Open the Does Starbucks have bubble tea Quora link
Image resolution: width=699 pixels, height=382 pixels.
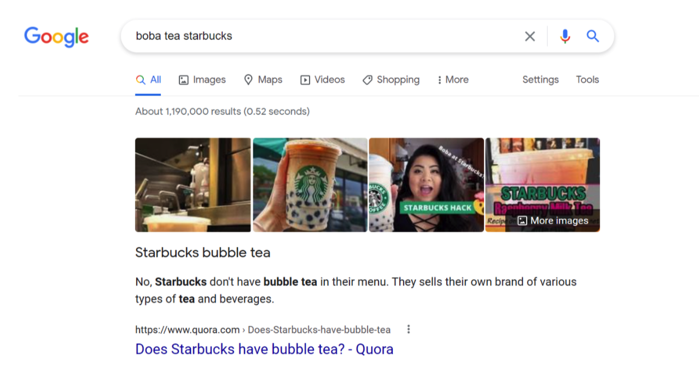coord(264,349)
